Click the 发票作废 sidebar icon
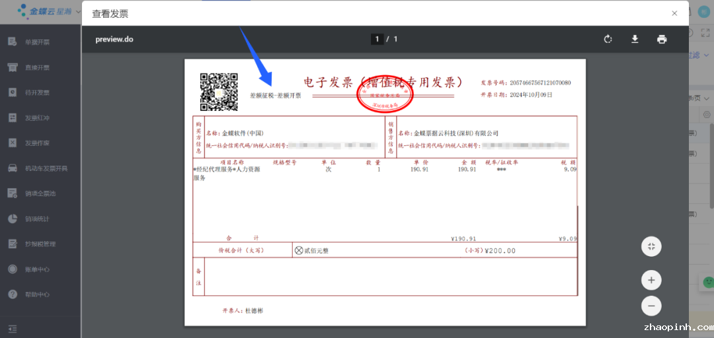The width and height of the screenshot is (714, 338). point(13,143)
